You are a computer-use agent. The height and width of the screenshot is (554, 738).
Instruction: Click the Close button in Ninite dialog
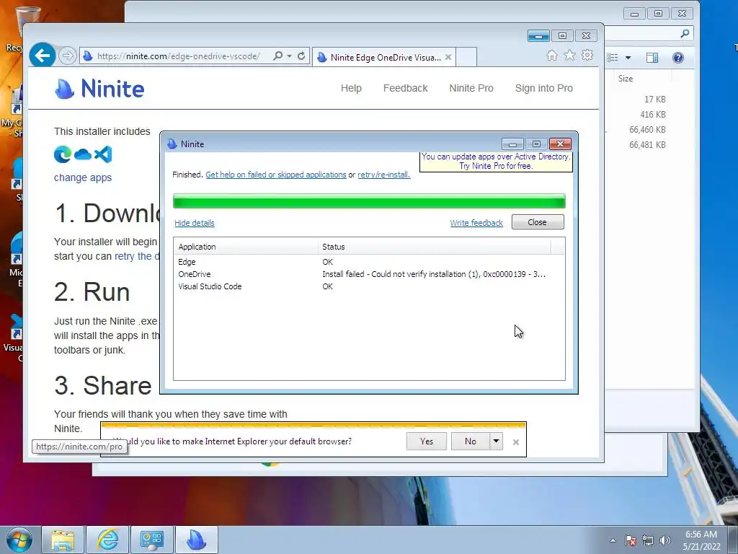[538, 222]
